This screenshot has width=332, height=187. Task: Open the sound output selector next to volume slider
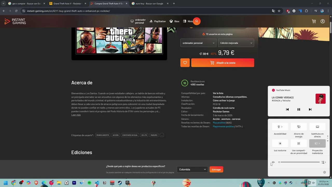pyautogui.click(x=324, y=162)
